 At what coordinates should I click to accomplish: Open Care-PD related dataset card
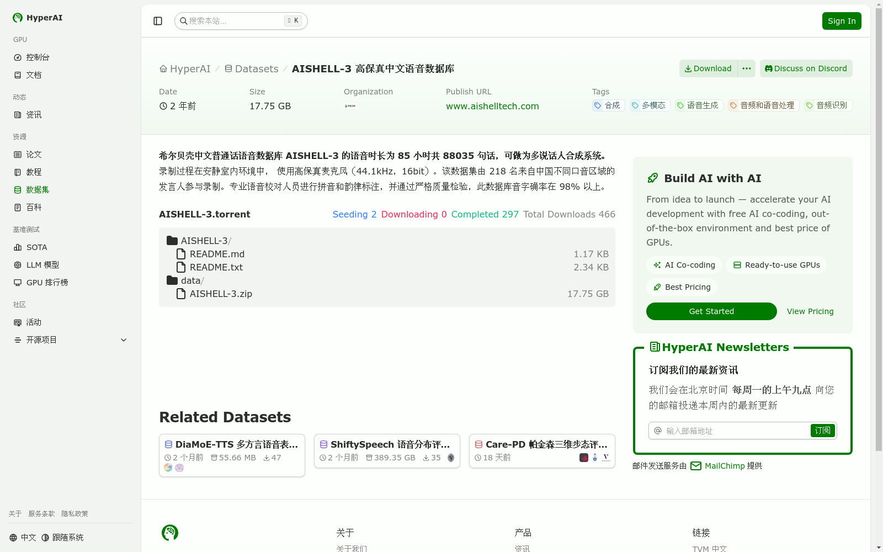coord(542,451)
